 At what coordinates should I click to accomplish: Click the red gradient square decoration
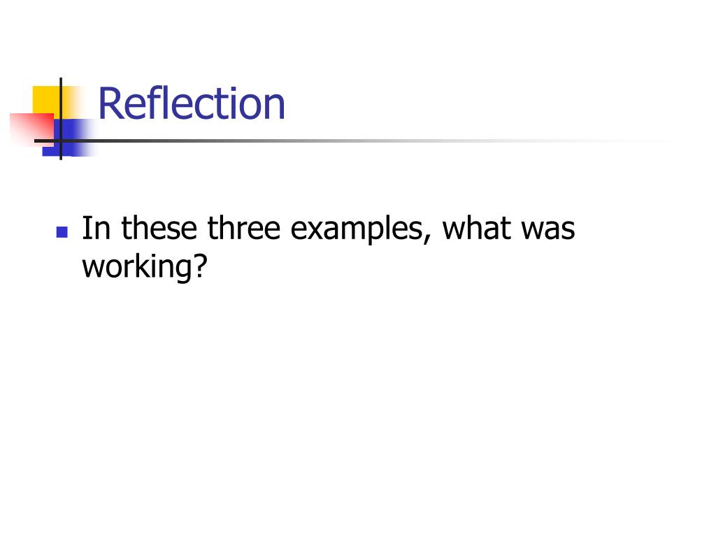point(32,129)
